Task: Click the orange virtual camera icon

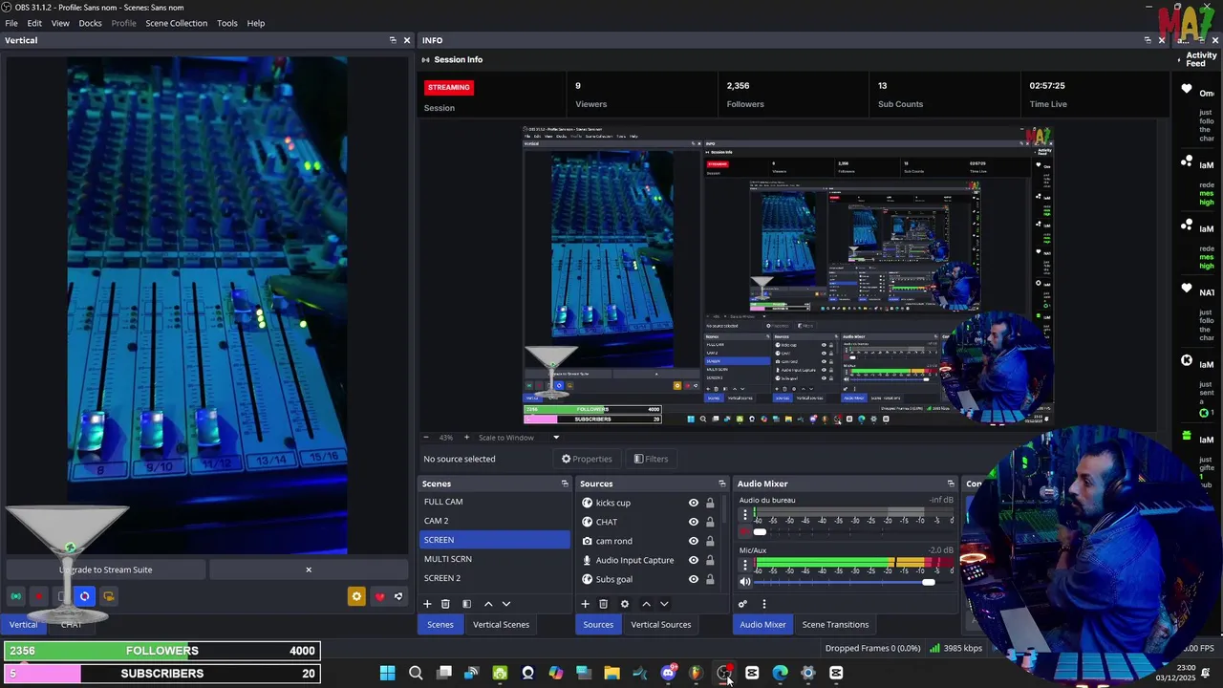Action: (x=108, y=596)
